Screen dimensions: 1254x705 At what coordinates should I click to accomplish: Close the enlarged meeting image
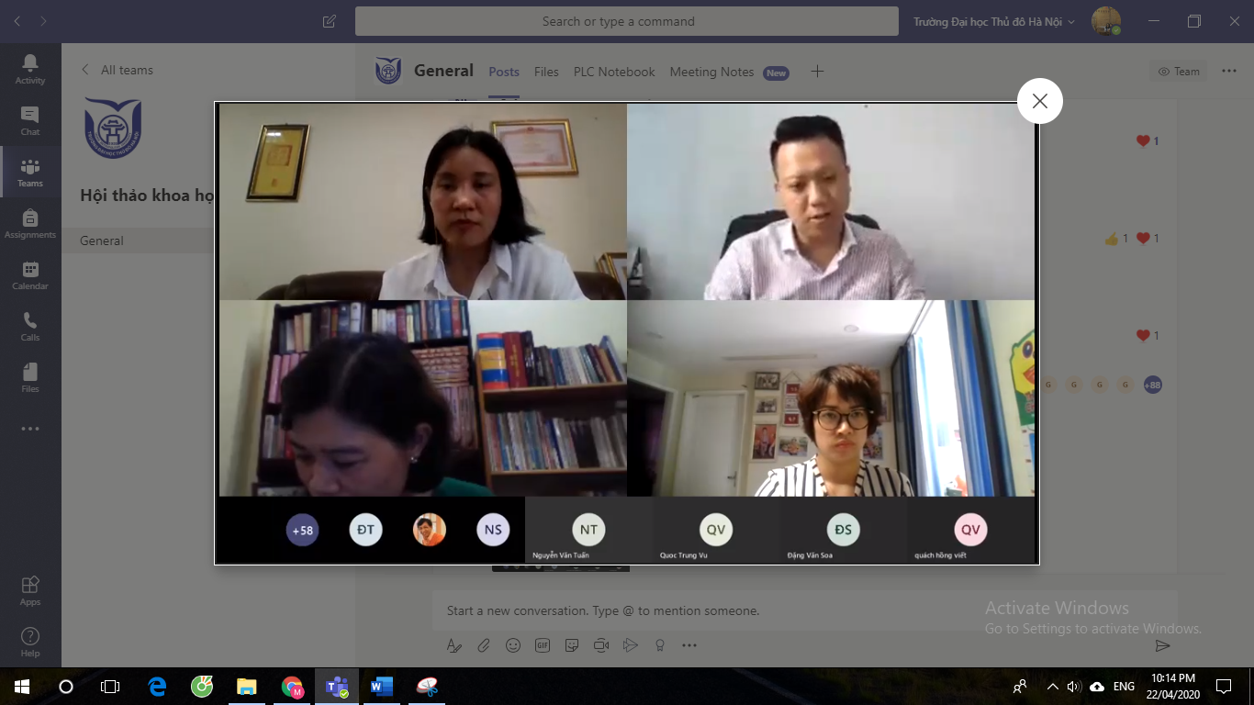[1039, 101]
